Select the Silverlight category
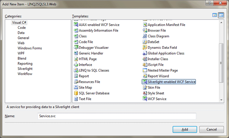 (x=25, y=69)
